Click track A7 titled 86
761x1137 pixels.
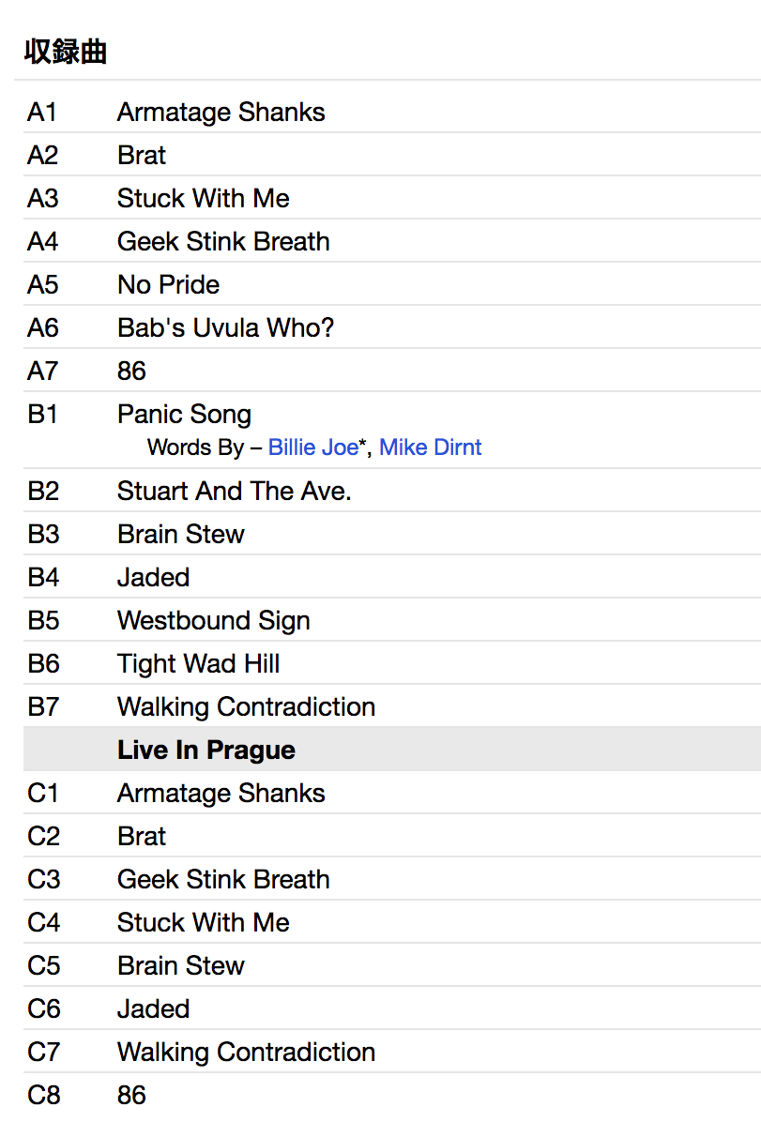click(131, 371)
